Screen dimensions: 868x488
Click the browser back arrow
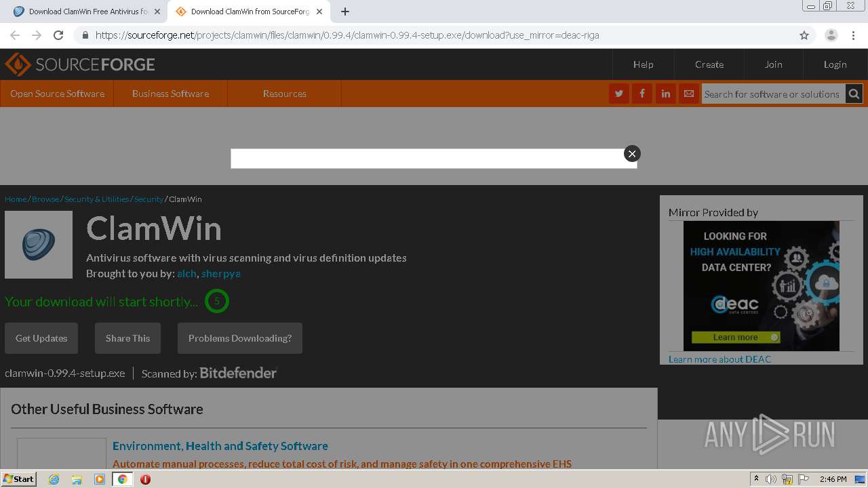(x=15, y=35)
